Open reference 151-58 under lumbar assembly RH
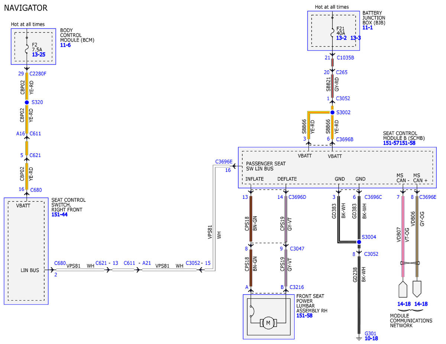Image resolution: width=446 pixels, height=344 pixels. coord(304,315)
